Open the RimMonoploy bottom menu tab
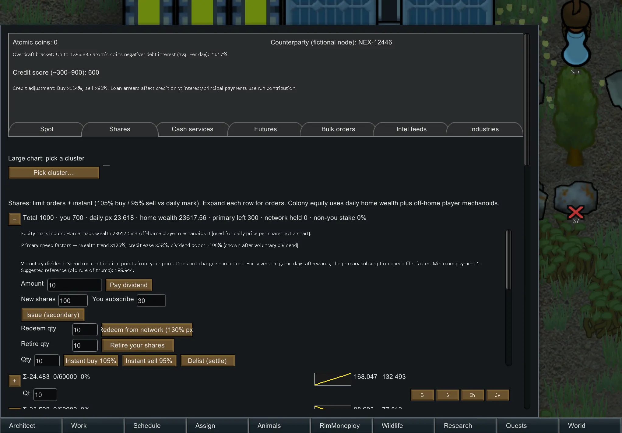Viewport: 622px width, 433px height. (339, 425)
